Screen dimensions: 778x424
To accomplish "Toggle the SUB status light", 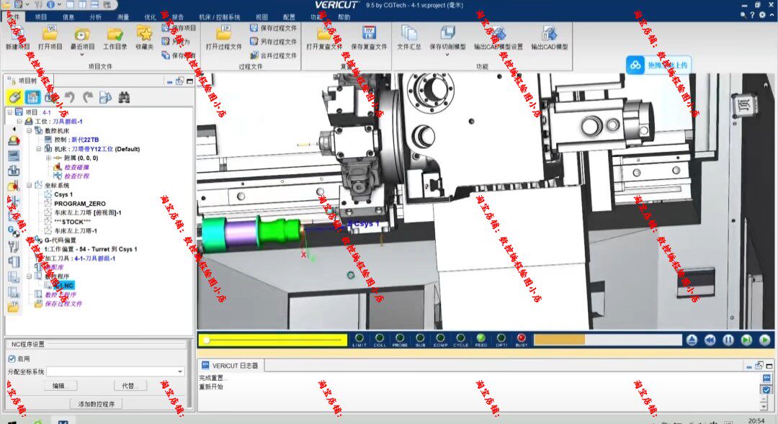I will click(420, 338).
